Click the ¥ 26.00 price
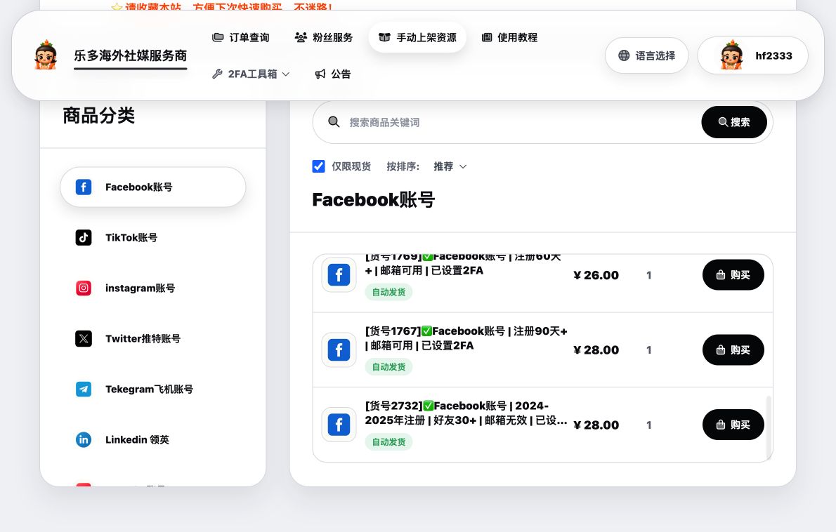Viewport: 836px width, 532px height. click(596, 275)
